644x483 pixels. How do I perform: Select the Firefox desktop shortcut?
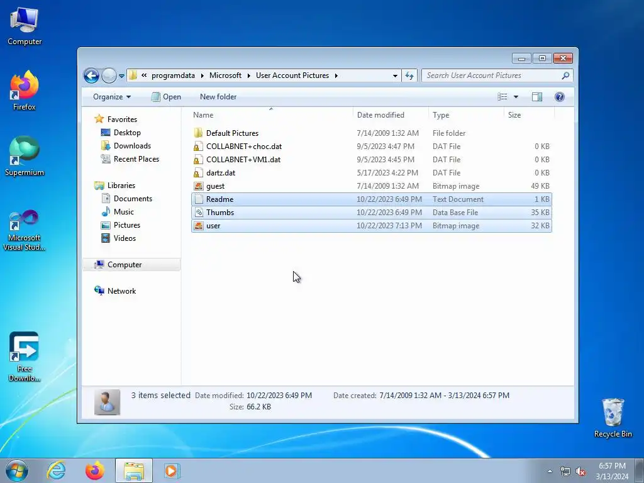25,91
